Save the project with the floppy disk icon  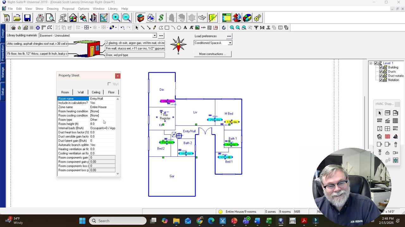[28, 18]
